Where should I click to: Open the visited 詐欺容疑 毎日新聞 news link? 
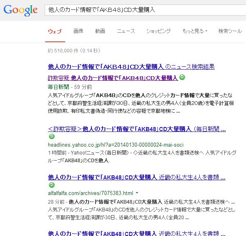113,78
